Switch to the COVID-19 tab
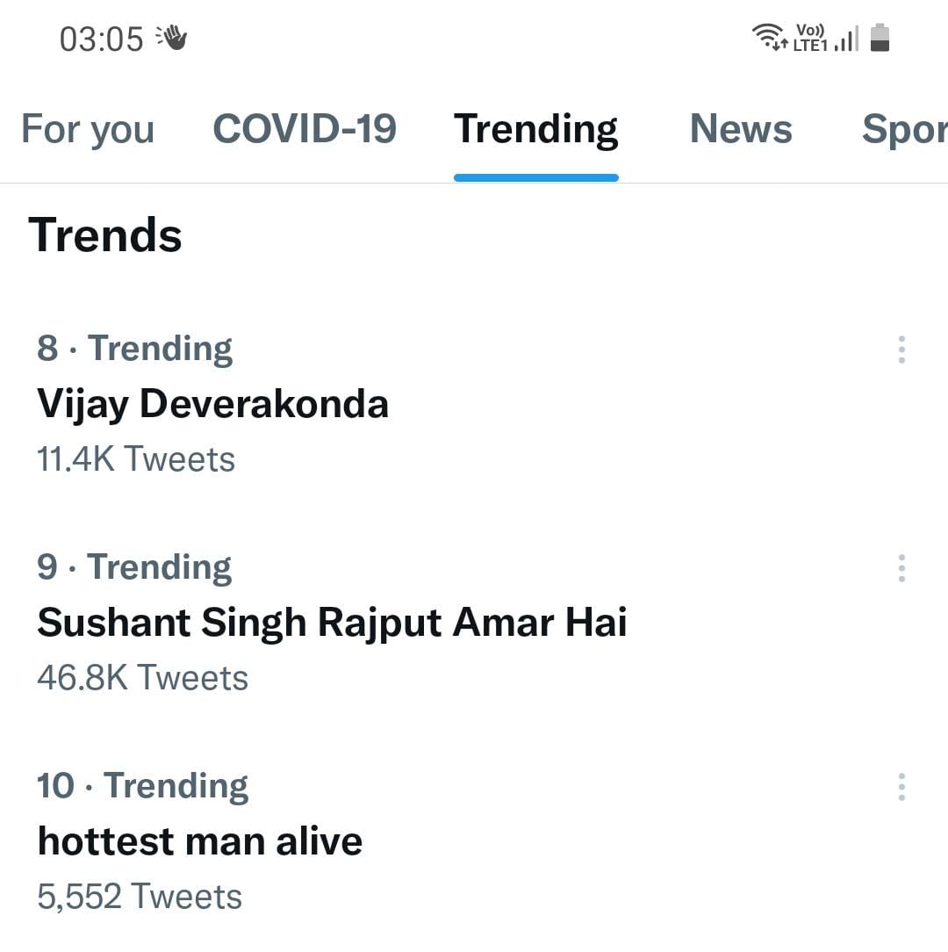The image size is (948, 952). point(305,129)
